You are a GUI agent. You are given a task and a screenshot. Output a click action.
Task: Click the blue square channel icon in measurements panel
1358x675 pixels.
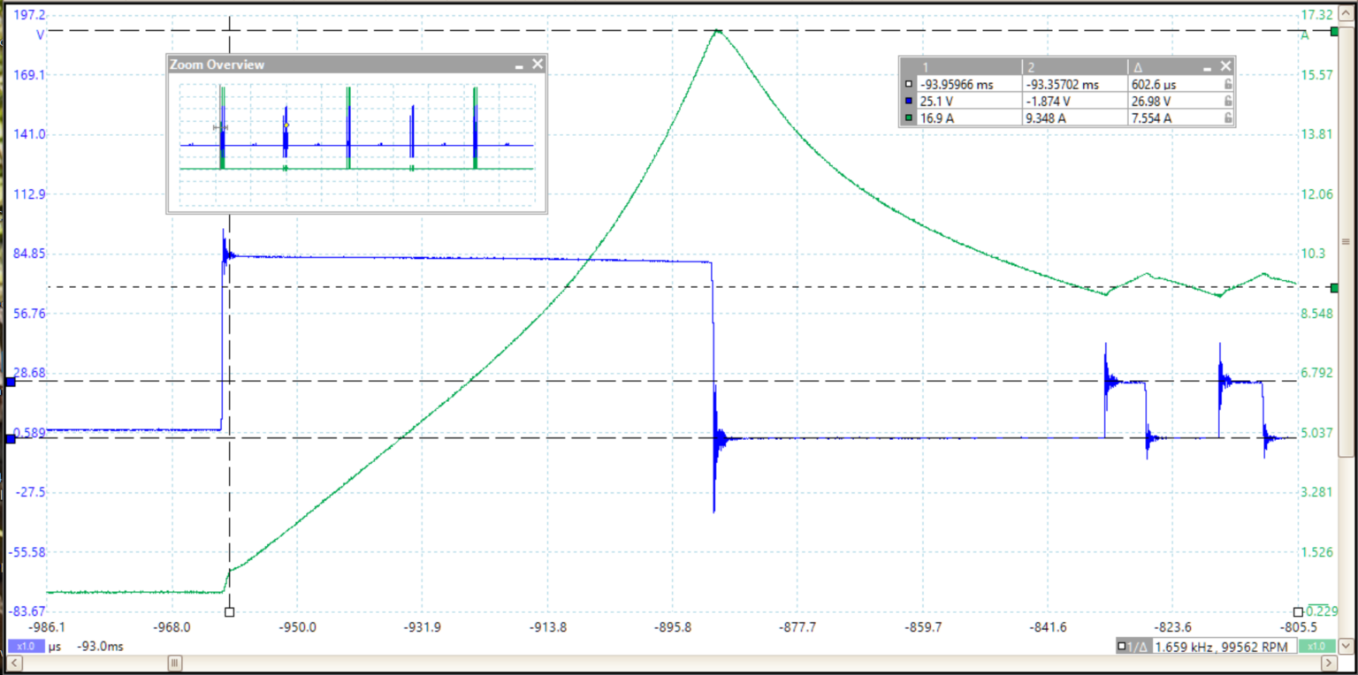tap(908, 101)
